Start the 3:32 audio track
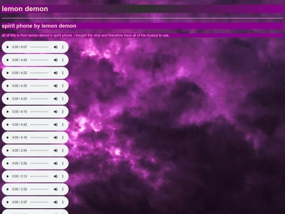Screen dimensions: 285x214 [x=7, y=189]
